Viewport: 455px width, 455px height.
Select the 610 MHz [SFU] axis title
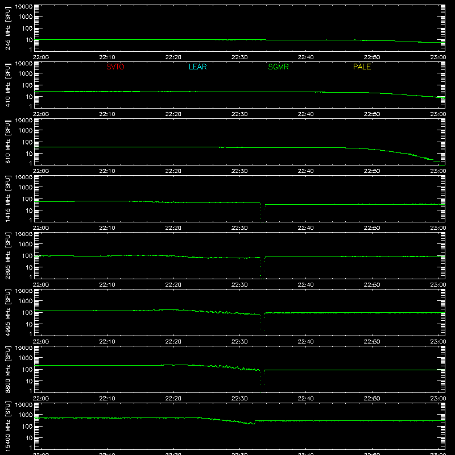click(7, 142)
